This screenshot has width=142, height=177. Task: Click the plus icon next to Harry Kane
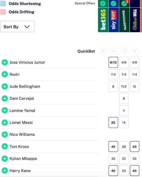pyautogui.click(x=5, y=171)
